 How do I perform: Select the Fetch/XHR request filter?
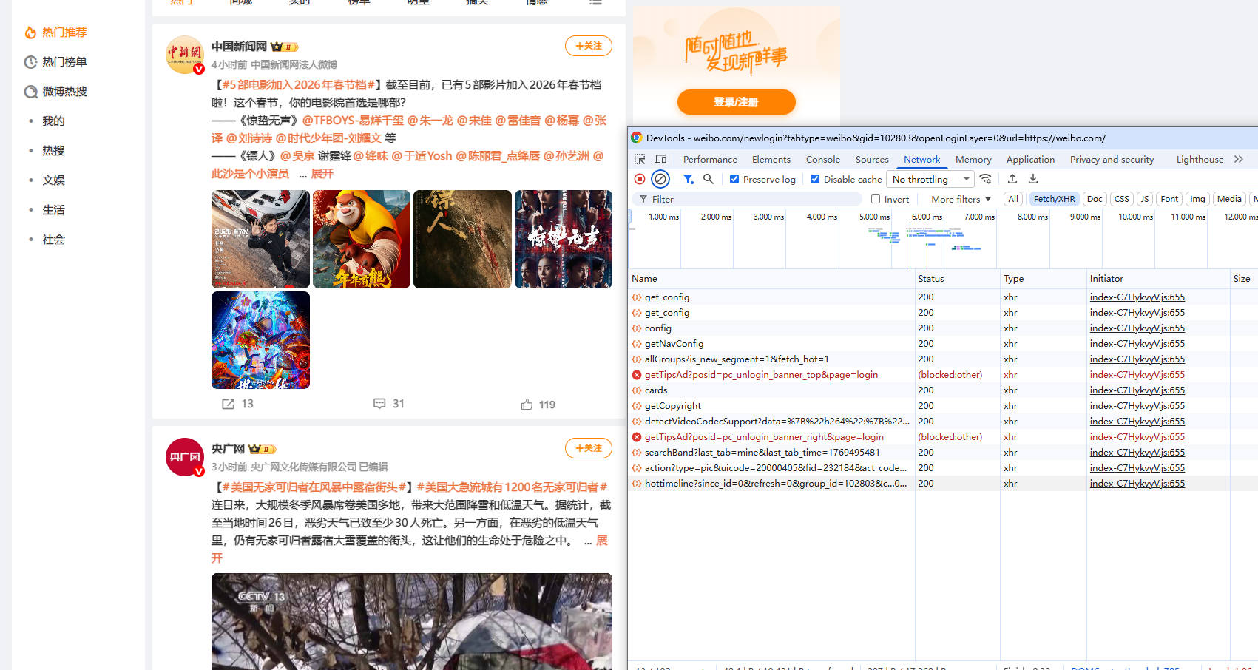1054,199
